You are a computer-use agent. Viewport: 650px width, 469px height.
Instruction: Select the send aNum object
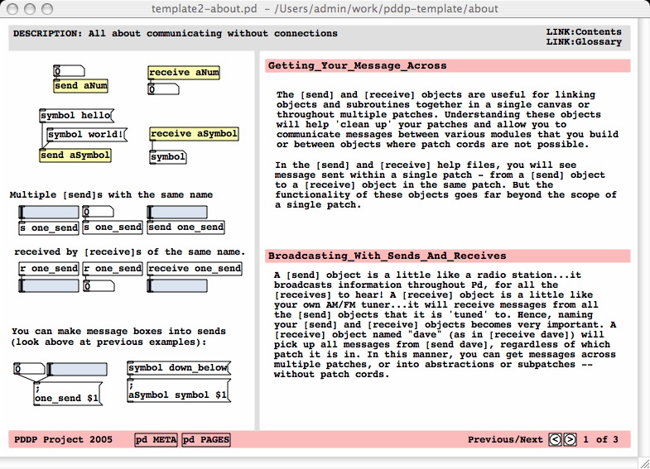[81, 86]
